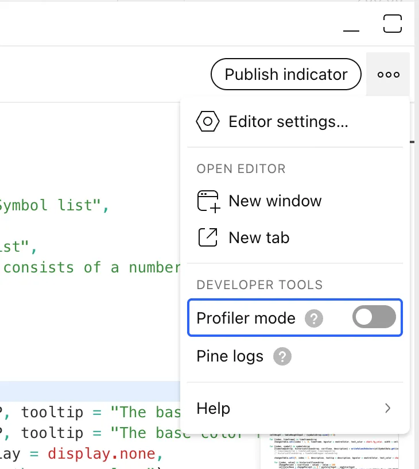419x469 pixels.
Task: Click the New window icon
Action: tap(208, 202)
